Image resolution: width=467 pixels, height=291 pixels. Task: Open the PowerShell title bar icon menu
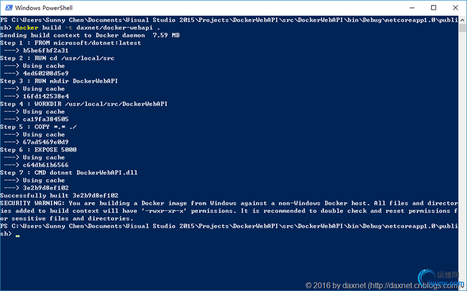[9, 8]
